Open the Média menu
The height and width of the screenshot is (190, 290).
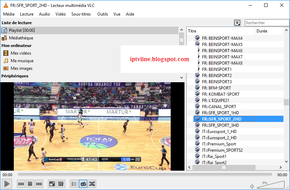pos(9,14)
